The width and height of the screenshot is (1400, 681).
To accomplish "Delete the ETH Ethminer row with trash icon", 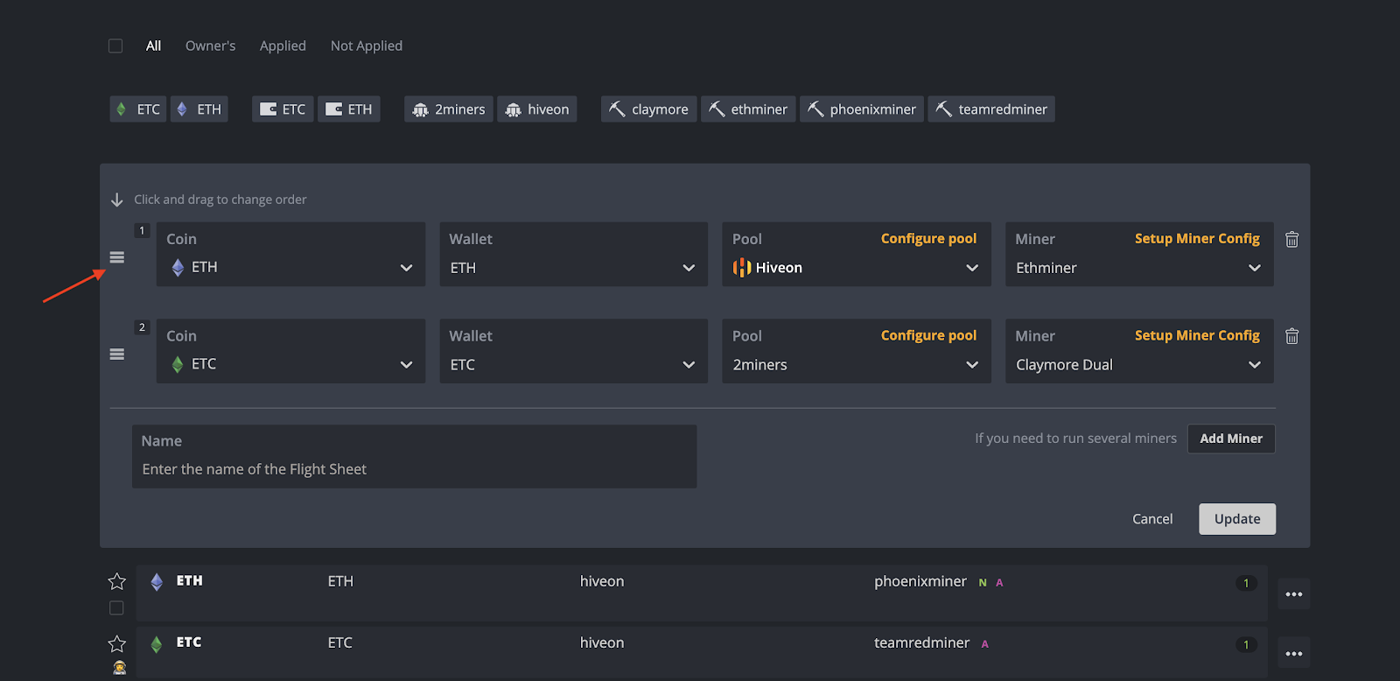I will point(1291,240).
